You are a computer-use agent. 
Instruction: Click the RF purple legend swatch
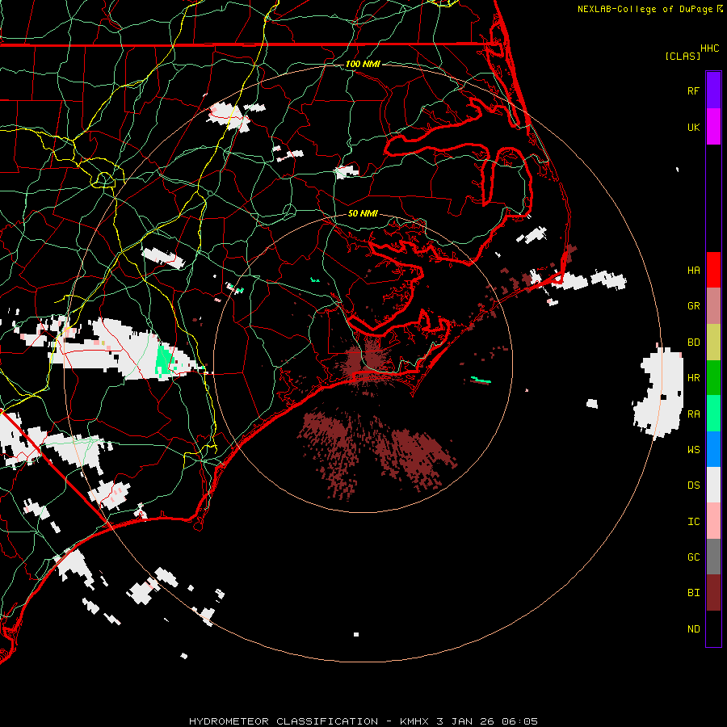point(713,90)
